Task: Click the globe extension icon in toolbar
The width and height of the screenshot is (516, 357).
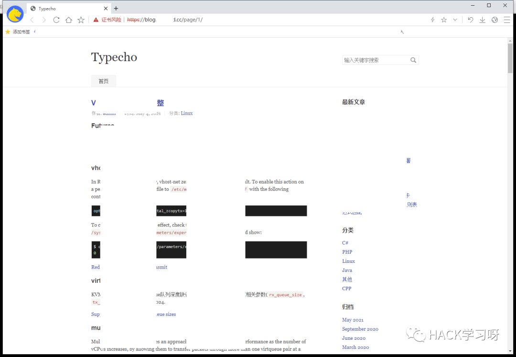Action: tap(494, 20)
